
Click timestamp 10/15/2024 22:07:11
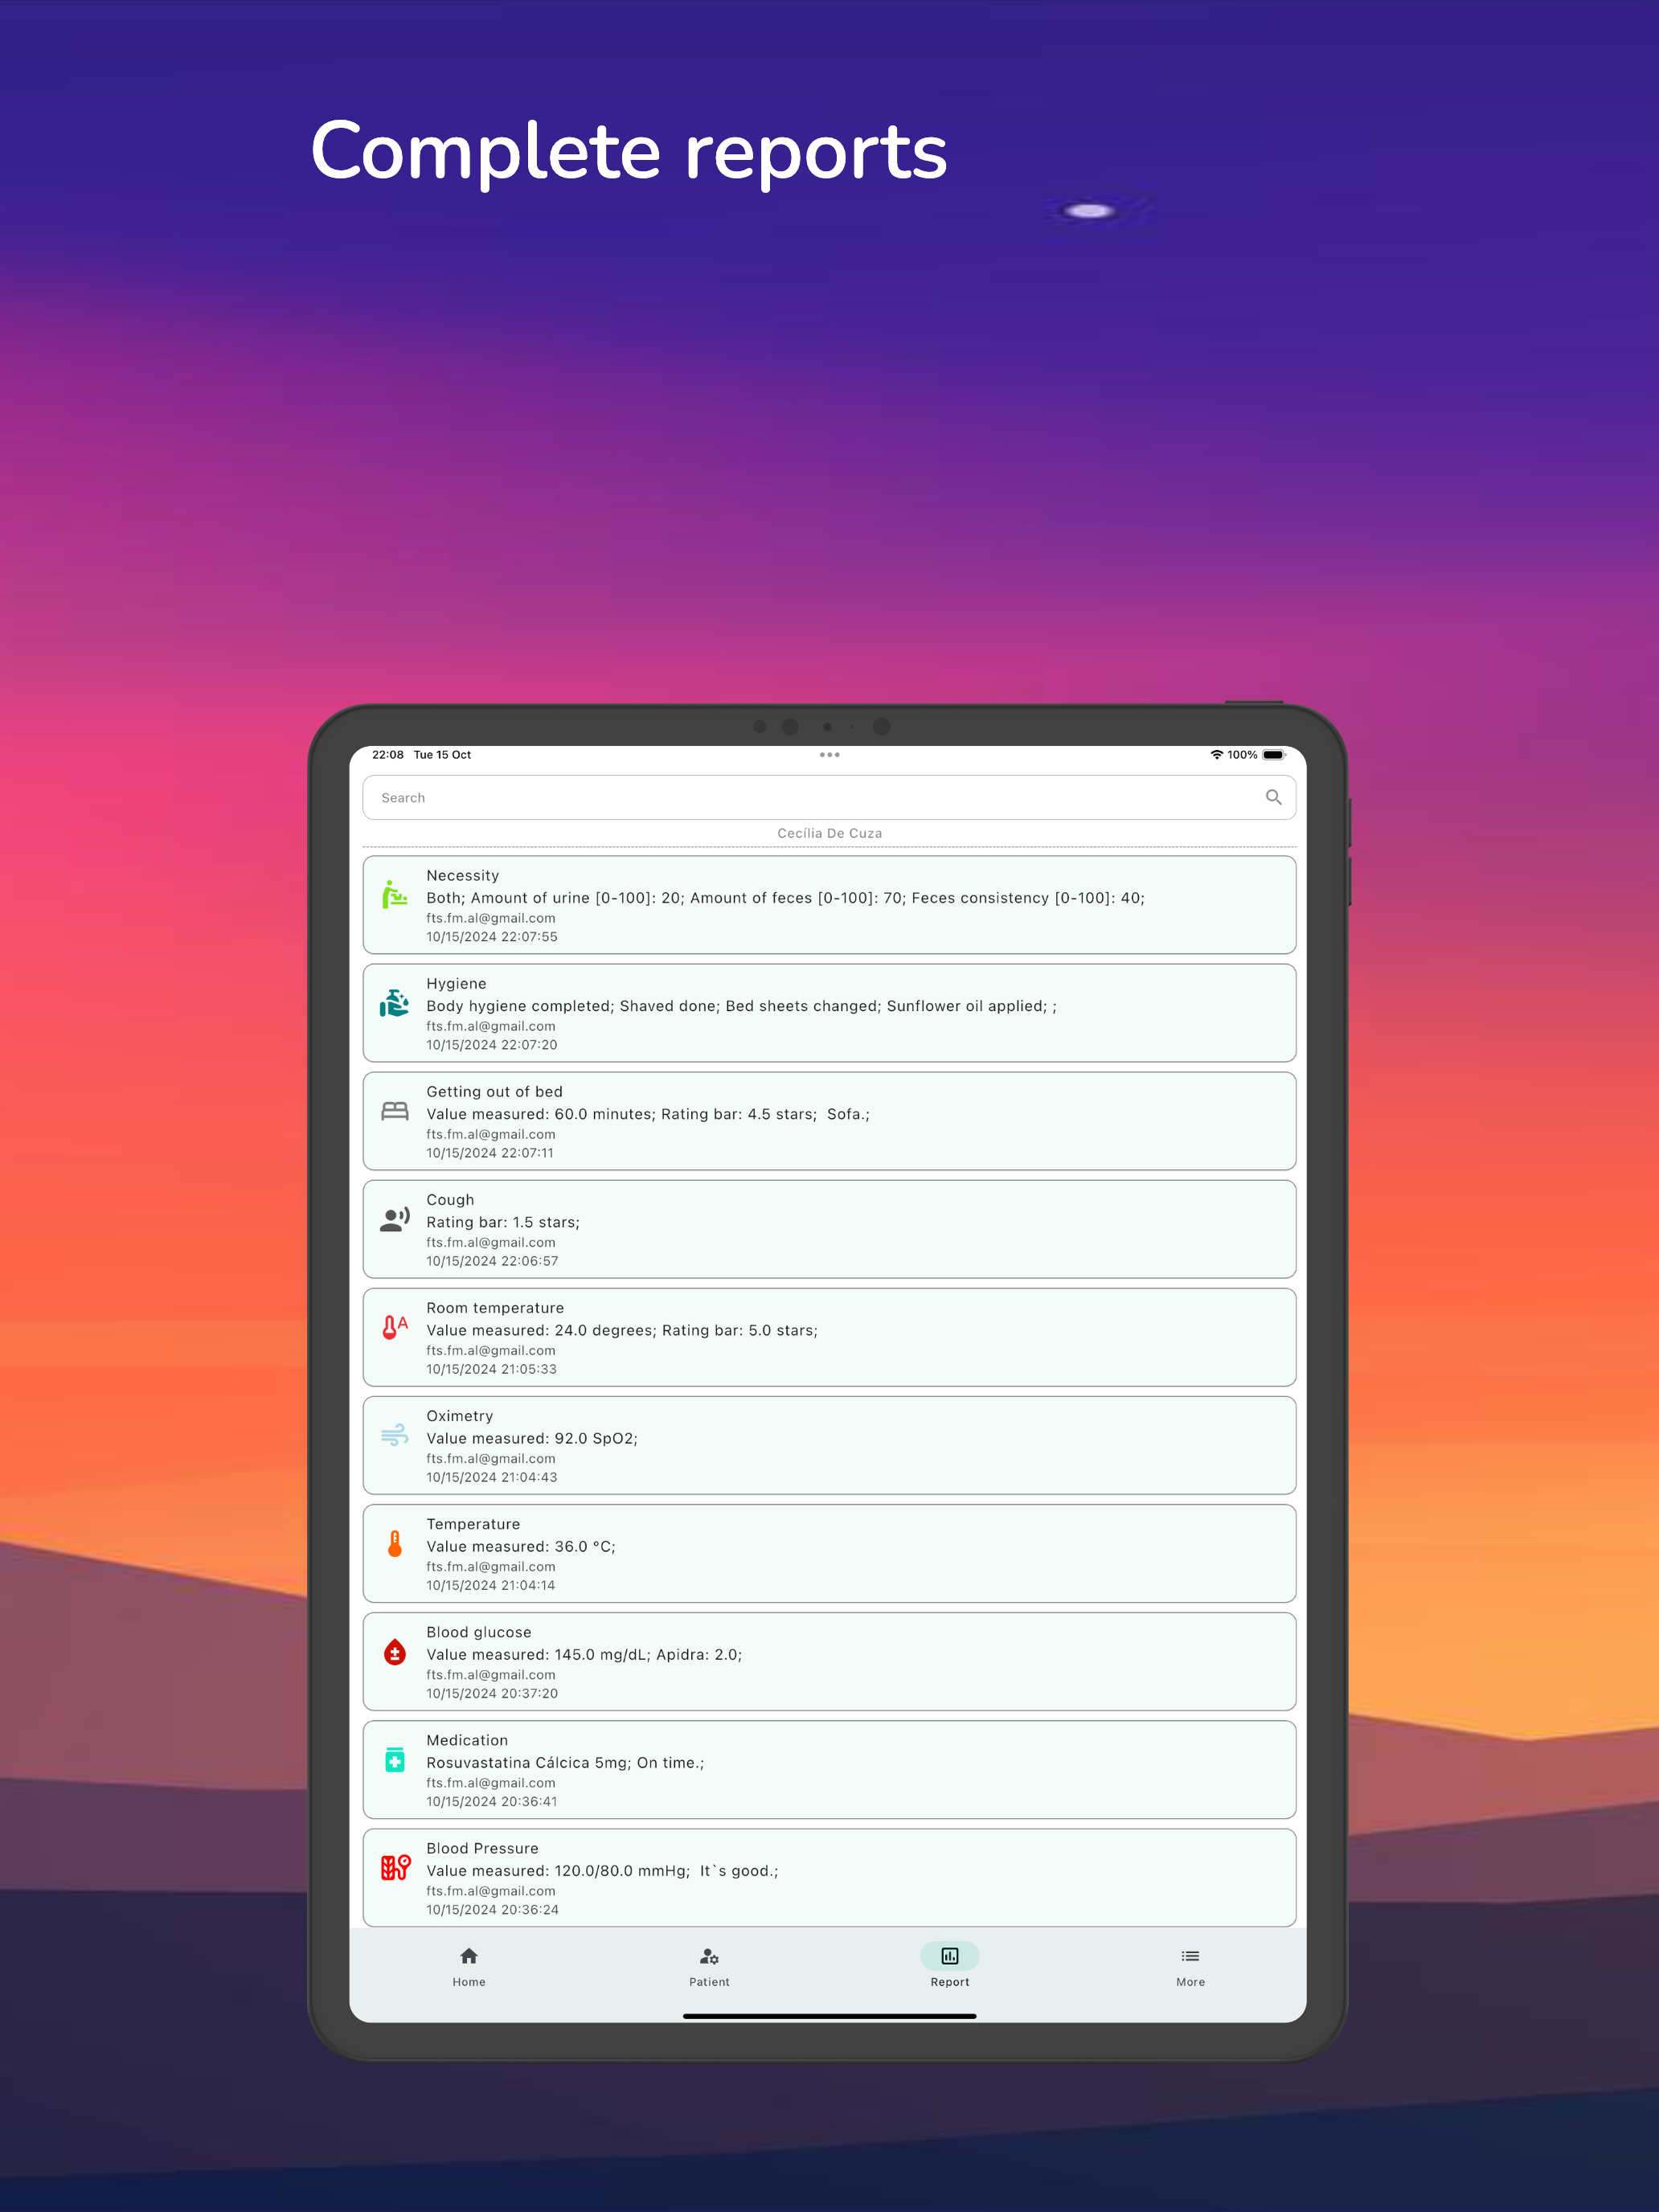pos(490,1153)
